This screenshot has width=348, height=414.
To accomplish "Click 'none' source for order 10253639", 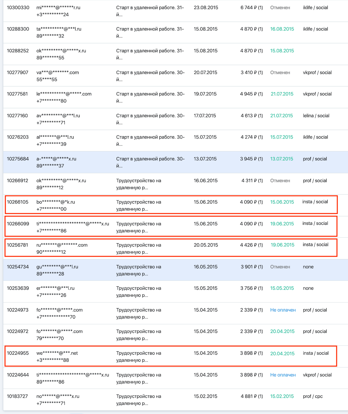I will coord(308,288).
